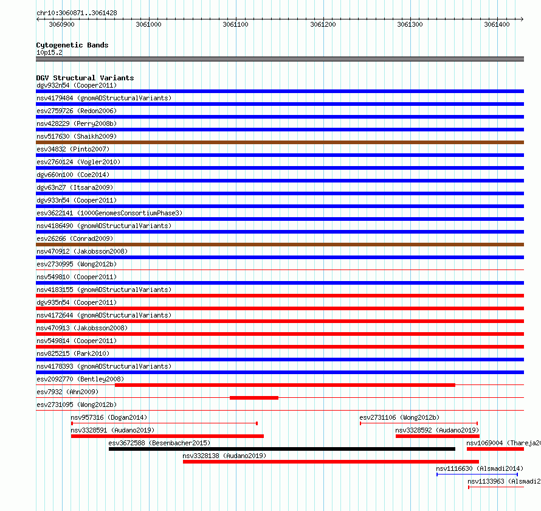The width and height of the screenshot is (541, 511).
Task: Click the brown bar under nsv517630 (Shaikh2009)
Action: click(280, 142)
